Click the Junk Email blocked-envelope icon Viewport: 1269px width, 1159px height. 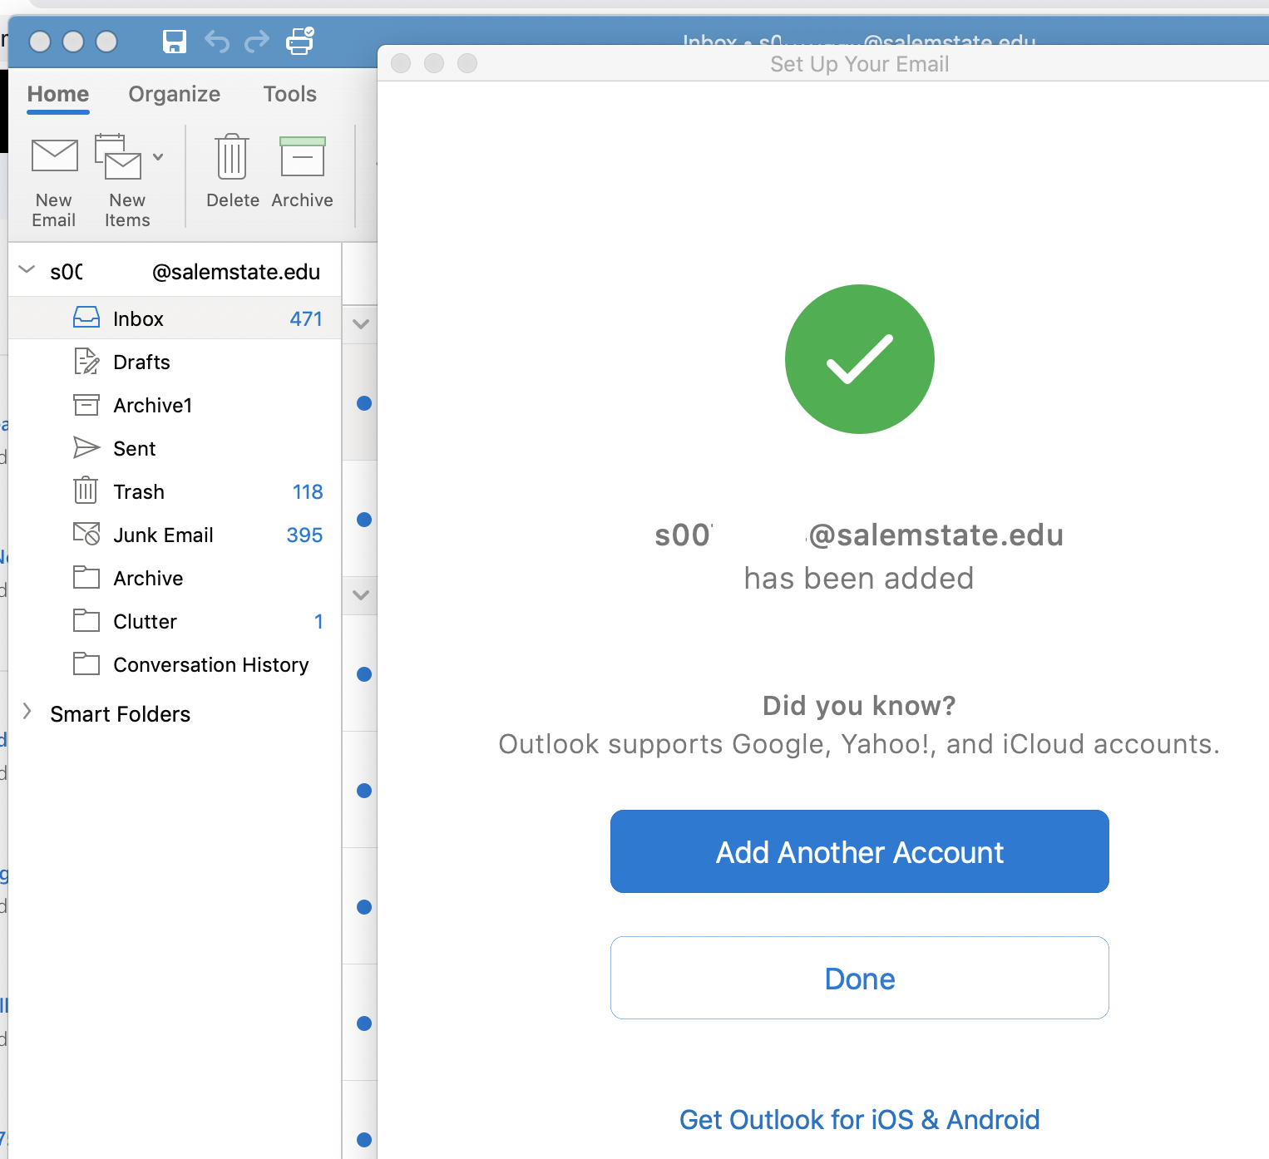pos(86,533)
